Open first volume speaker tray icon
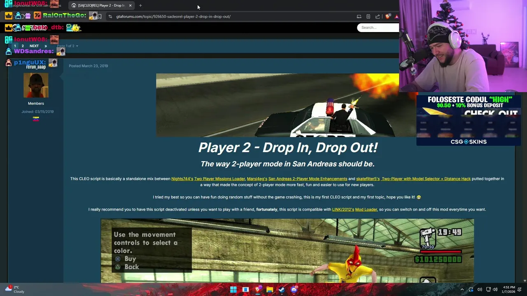Screen dimensions: 527x296 (480, 289)
